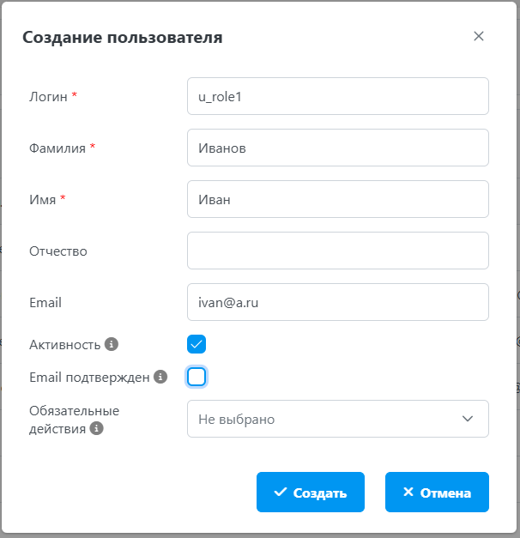Enable the Email подтвержден checkbox

(197, 377)
